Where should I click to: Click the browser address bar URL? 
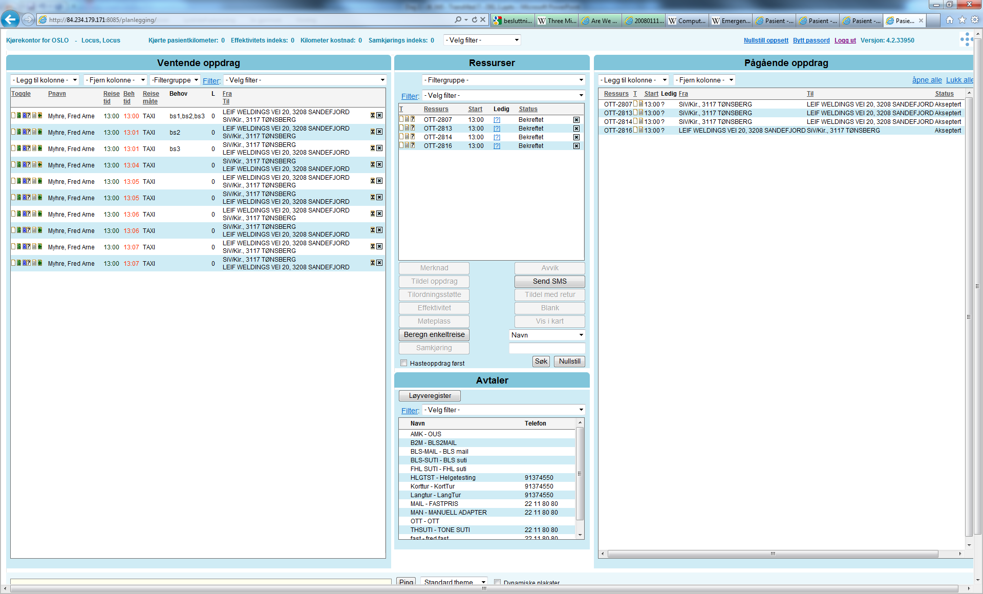pos(102,20)
